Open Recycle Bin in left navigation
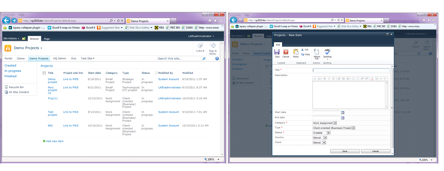The width and height of the screenshot is (444, 171). (16, 87)
